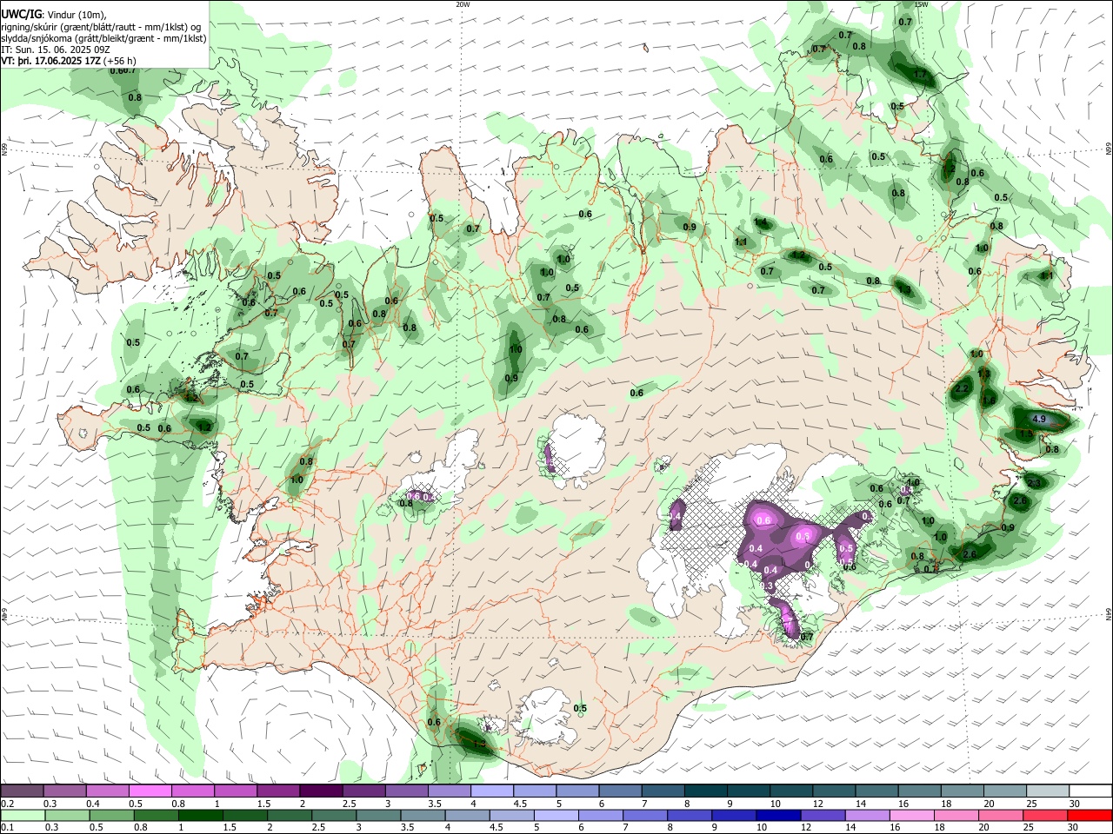Click the 15W longitude label
Image resolution: width=1113 pixels, height=834 pixels.
click(921, 4)
